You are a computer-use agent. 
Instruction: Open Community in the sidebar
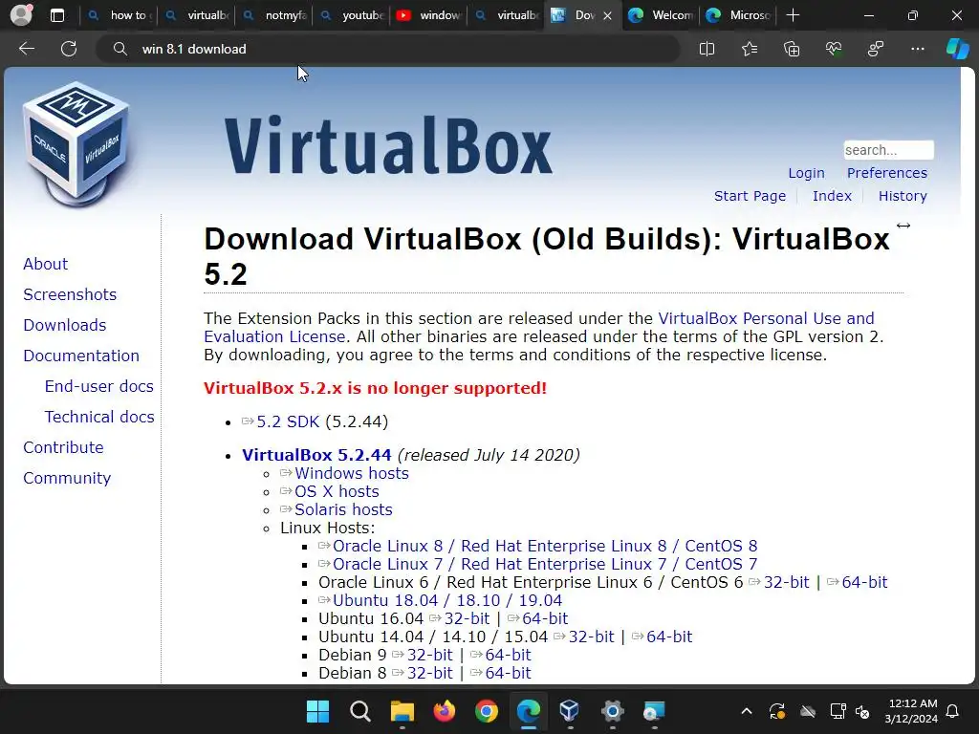[x=67, y=478]
